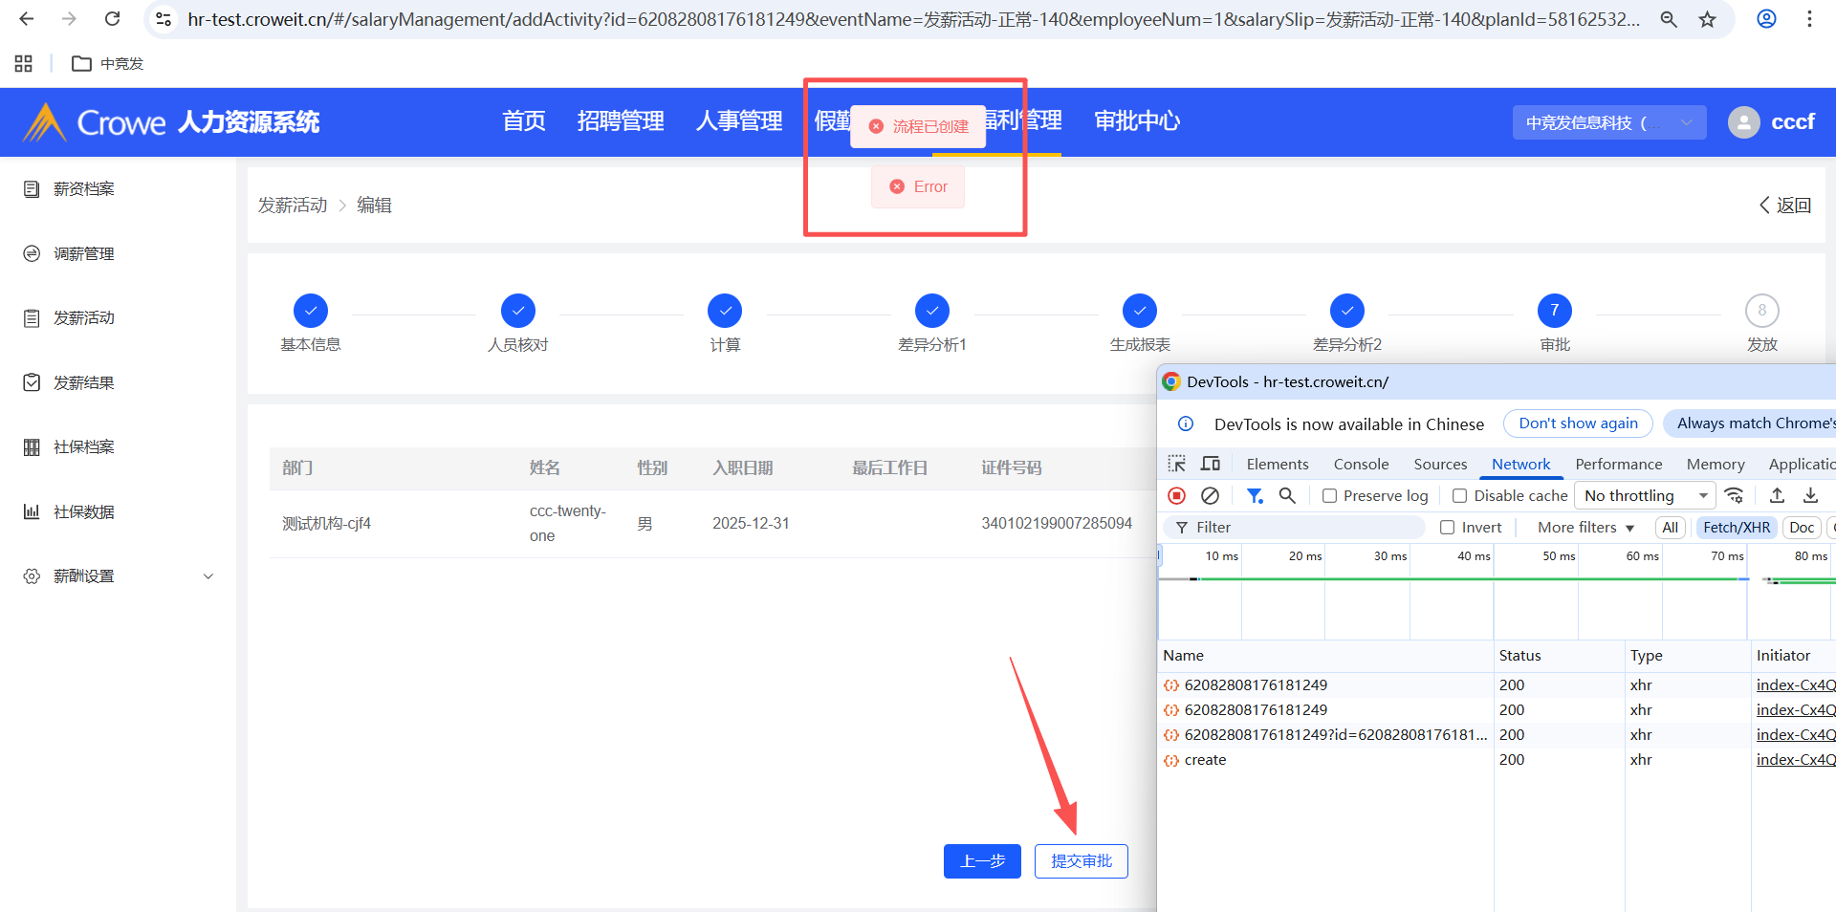
Task: Click the network filter funnel icon
Action: [x=1255, y=495]
